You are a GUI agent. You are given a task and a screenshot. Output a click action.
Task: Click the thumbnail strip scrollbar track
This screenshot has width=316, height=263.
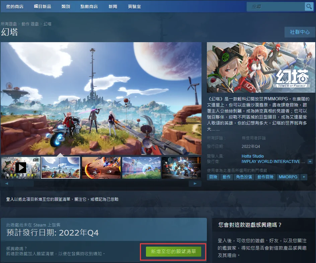click(101, 183)
